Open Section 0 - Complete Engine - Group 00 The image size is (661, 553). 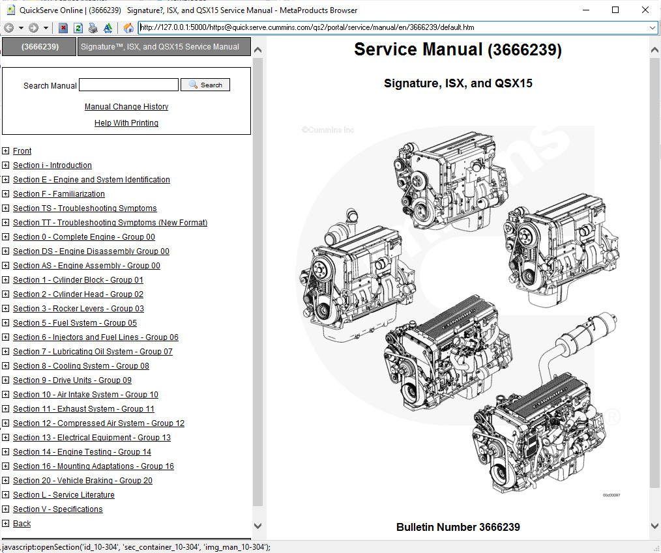tap(84, 236)
